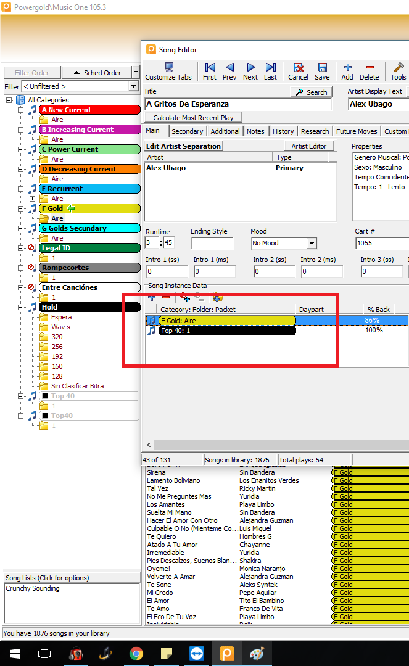This screenshot has width=409, height=666.
Task: Open the History tab
Action: point(283,131)
